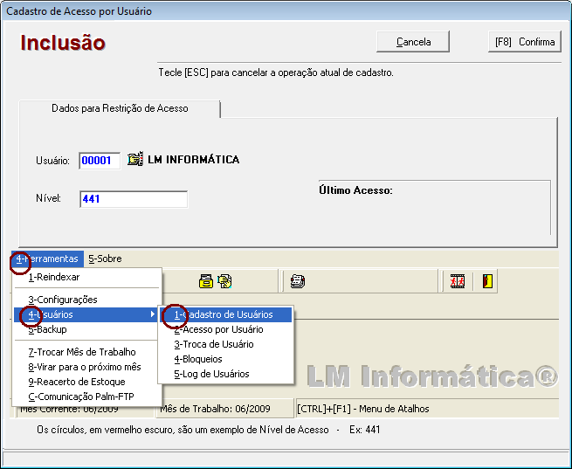Click the exit door toolbar icon
The height and width of the screenshot is (469, 572).
486,280
